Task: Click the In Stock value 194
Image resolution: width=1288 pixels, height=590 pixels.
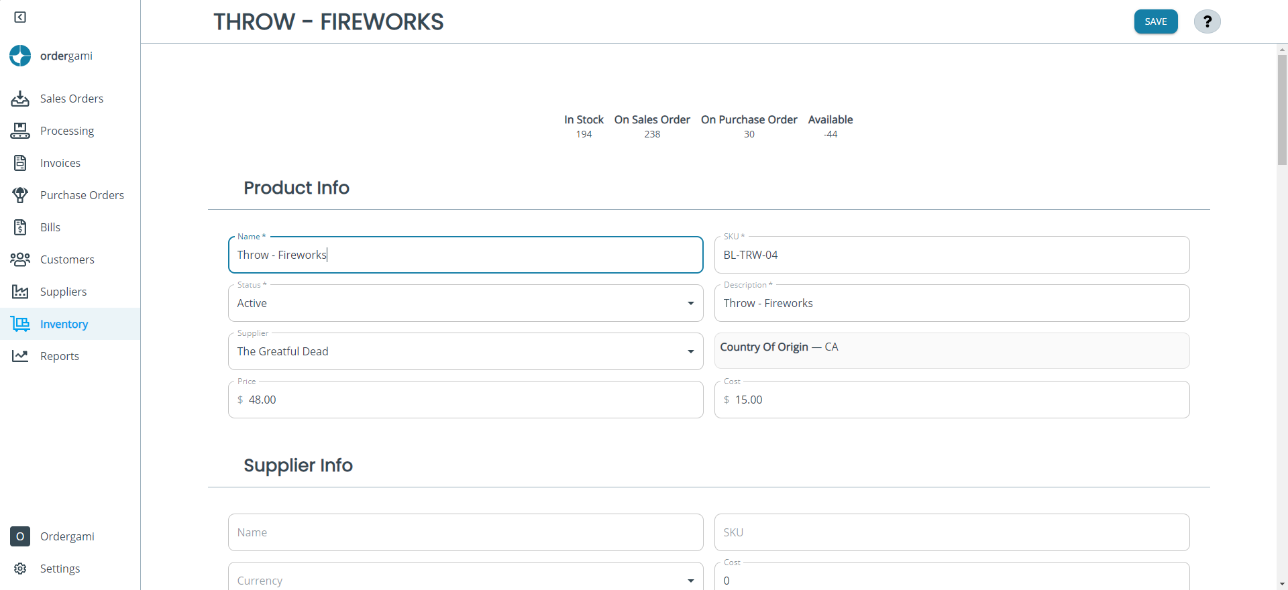Action: (x=584, y=134)
